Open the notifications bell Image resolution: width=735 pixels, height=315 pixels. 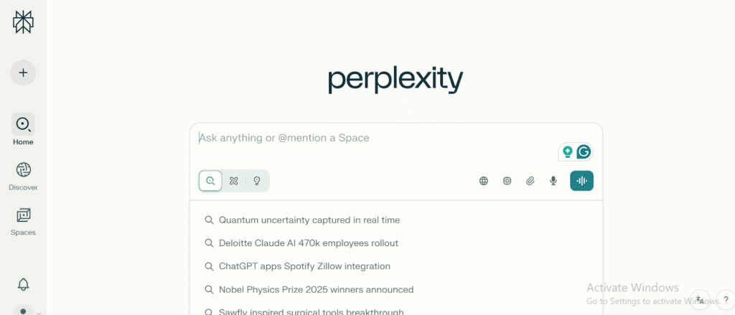click(23, 284)
